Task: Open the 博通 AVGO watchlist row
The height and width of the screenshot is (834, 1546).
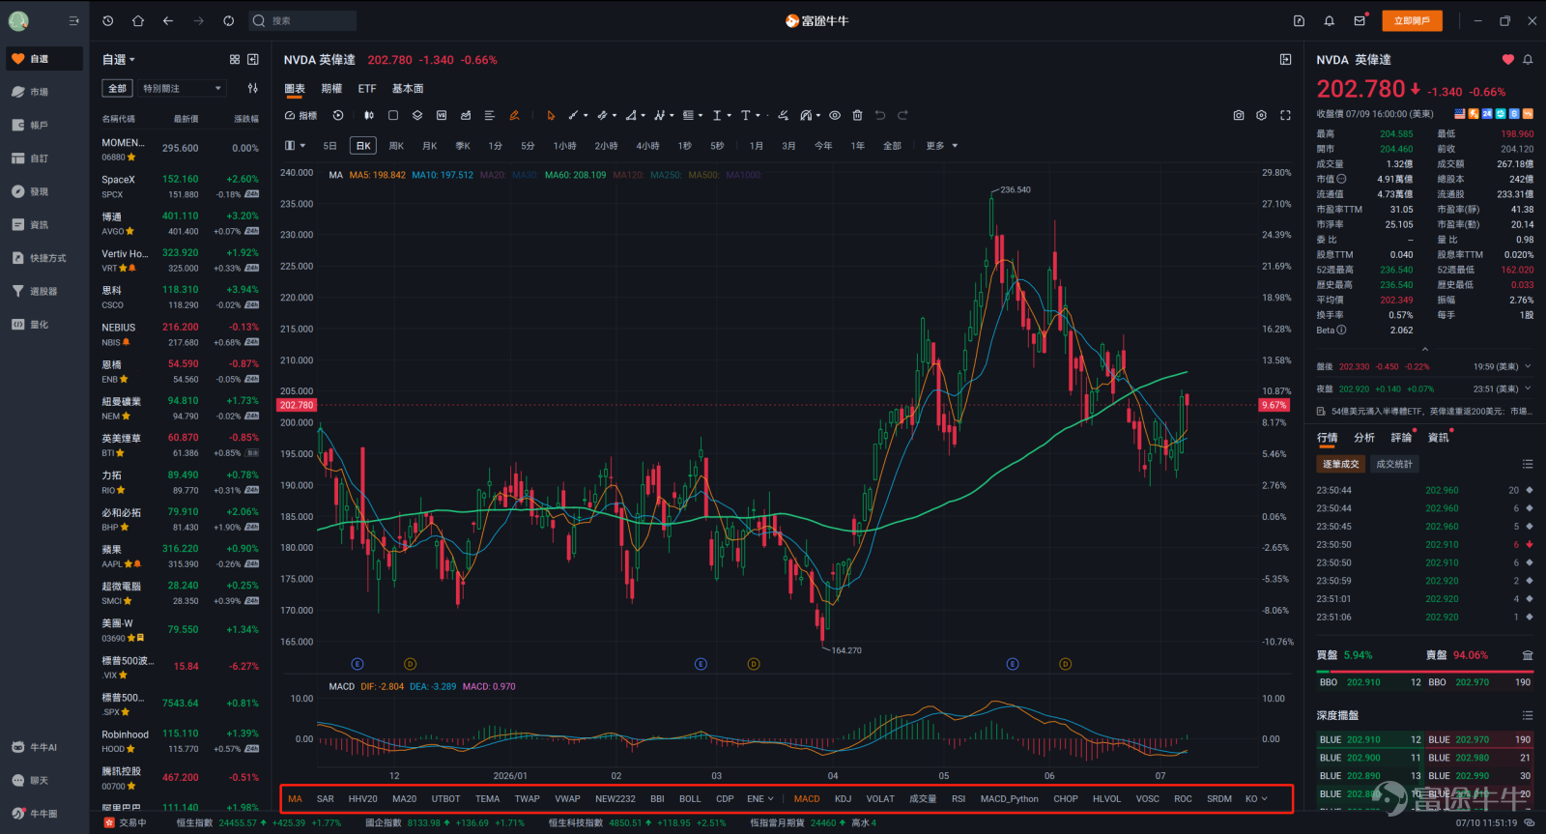Action: click(181, 223)
